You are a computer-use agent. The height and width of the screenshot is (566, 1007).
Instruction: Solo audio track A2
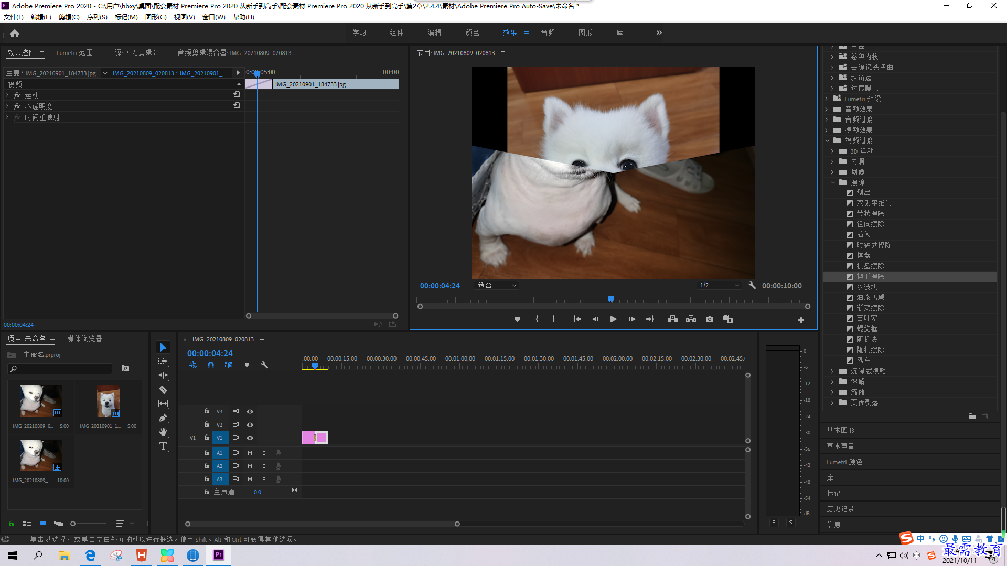(x=264, y=466)
